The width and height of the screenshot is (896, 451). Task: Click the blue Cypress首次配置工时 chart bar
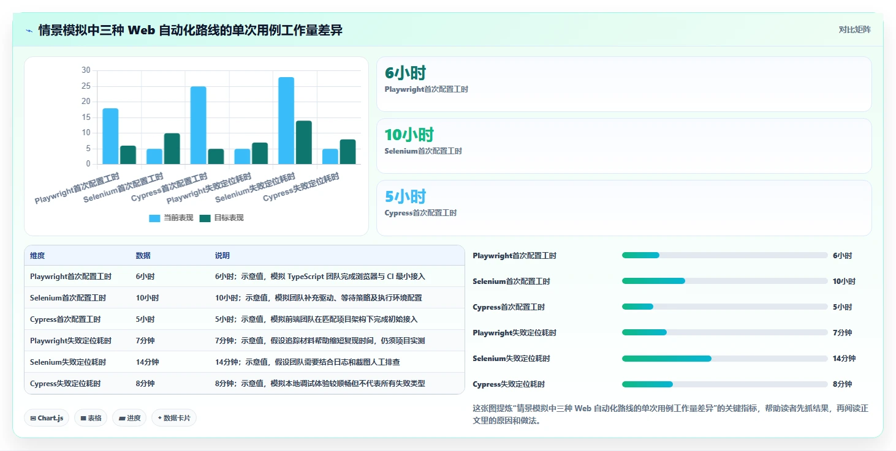(198, 125)
